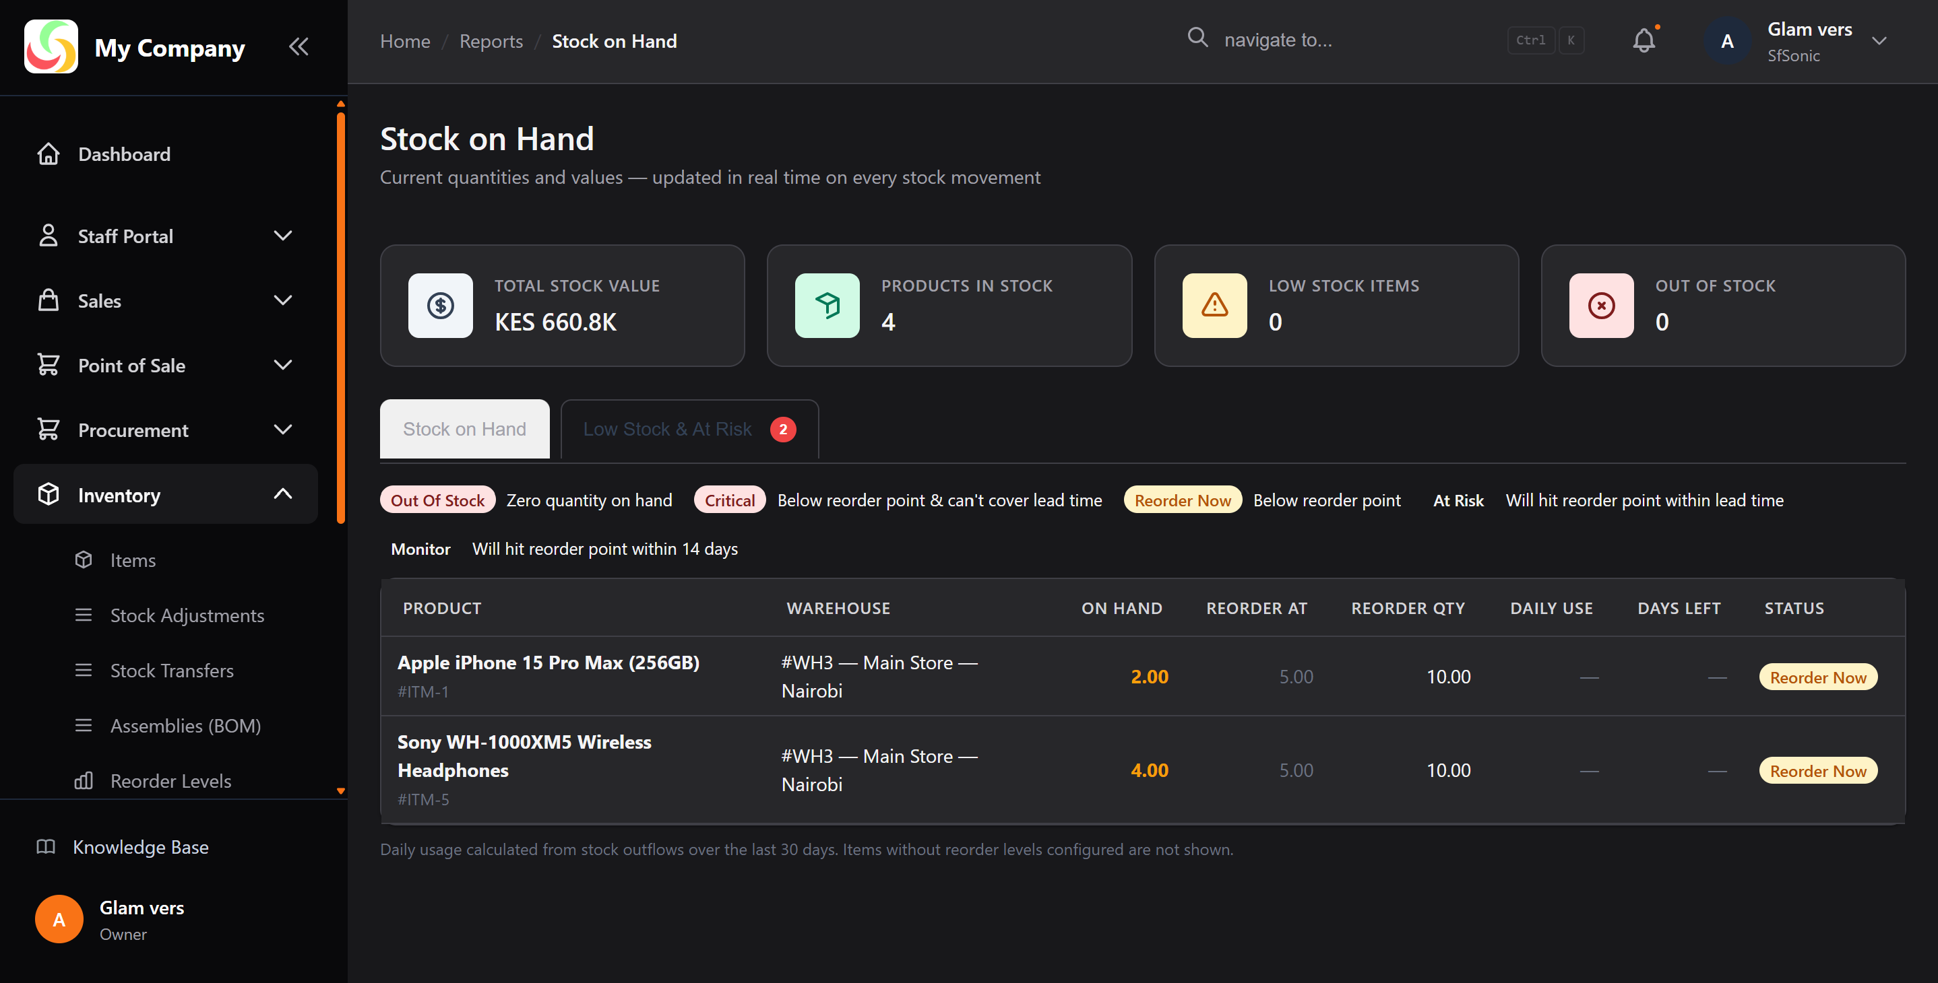Collapse sidebar with double chevron icon
Viewport: 1938px width, 983px height.
(298, 46)
